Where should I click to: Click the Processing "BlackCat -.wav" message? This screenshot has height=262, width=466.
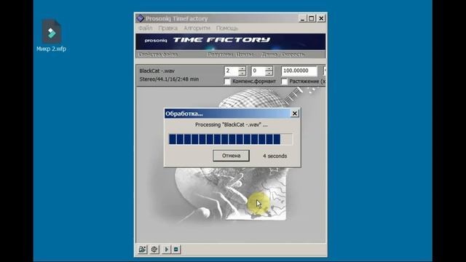232,124
